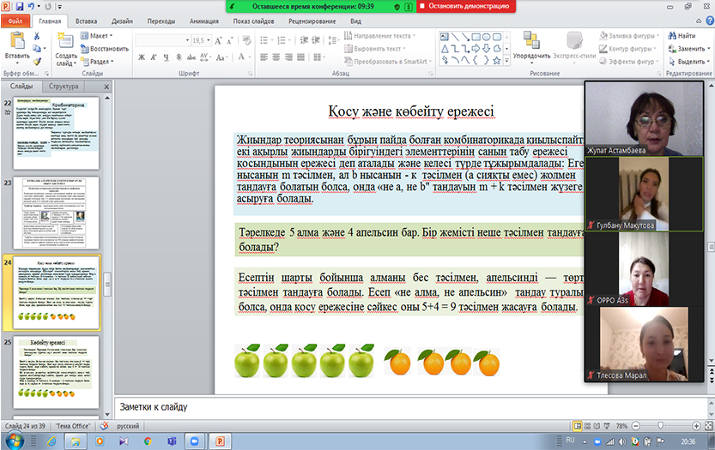Toggle fit slide to window button

[706, 426]
